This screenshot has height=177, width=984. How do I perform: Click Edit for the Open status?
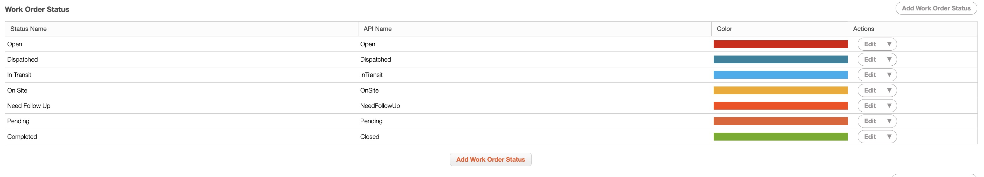(x=870, y=44)
